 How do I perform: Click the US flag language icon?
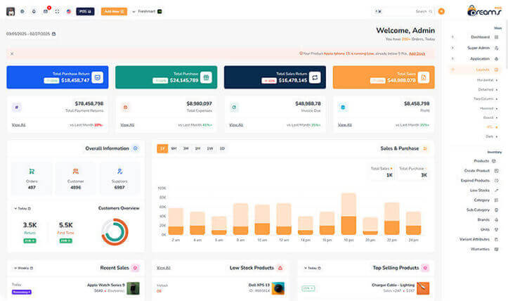pos(68,11)
